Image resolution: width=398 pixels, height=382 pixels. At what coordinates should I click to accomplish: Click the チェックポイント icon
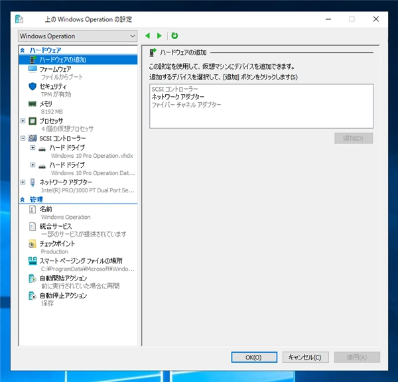click(32, 244)
